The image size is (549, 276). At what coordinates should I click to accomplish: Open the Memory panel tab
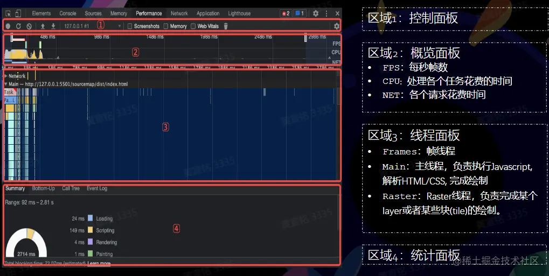(x=119, y=13)
